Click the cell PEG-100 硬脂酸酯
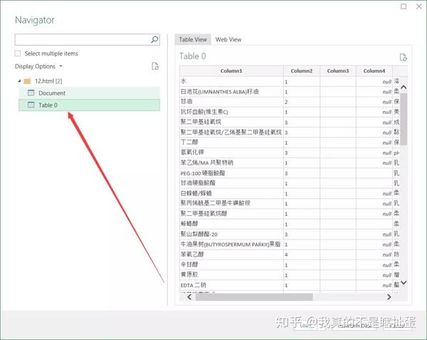 (x=231, y=173)
